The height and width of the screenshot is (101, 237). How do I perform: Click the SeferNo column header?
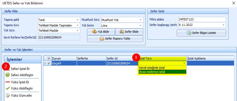point(91,58)
